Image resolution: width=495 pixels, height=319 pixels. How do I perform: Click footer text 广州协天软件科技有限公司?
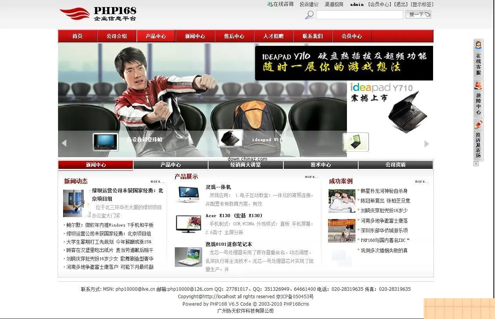246,311
